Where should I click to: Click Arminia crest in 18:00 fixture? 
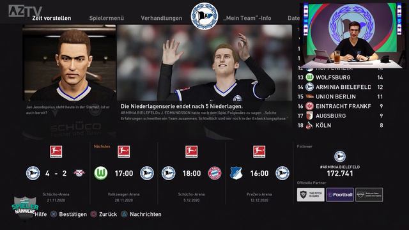[168, 173]
